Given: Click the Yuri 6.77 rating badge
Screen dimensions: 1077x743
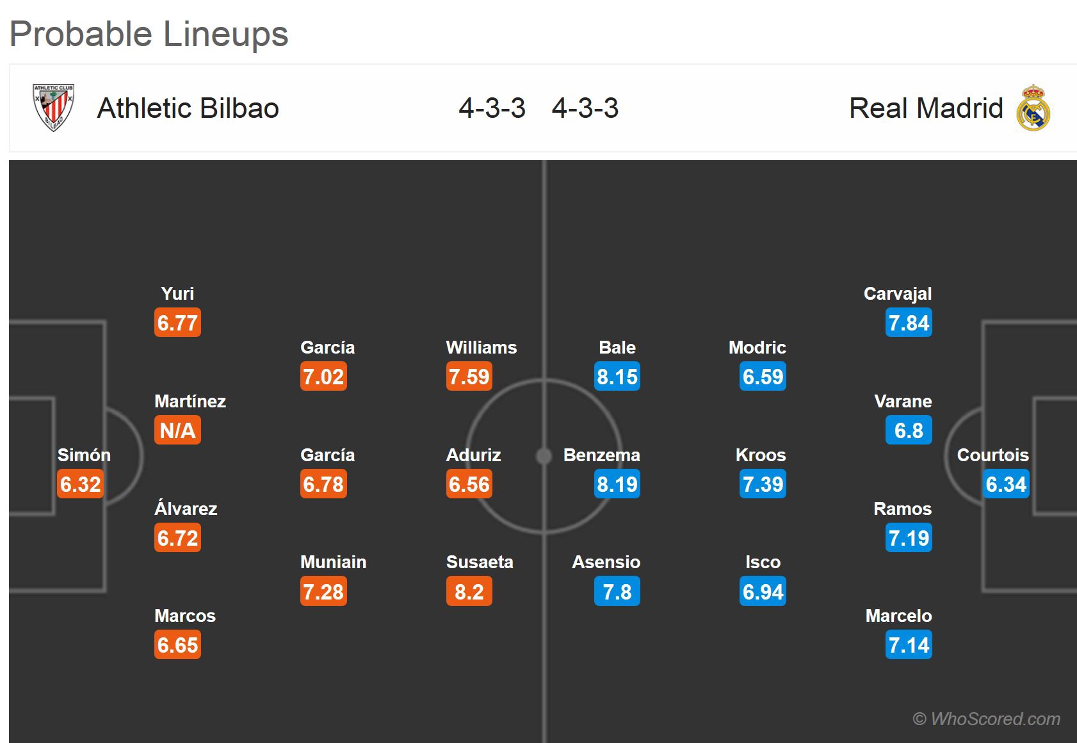Looking at the screenshot, I should (x=177, y=323).
